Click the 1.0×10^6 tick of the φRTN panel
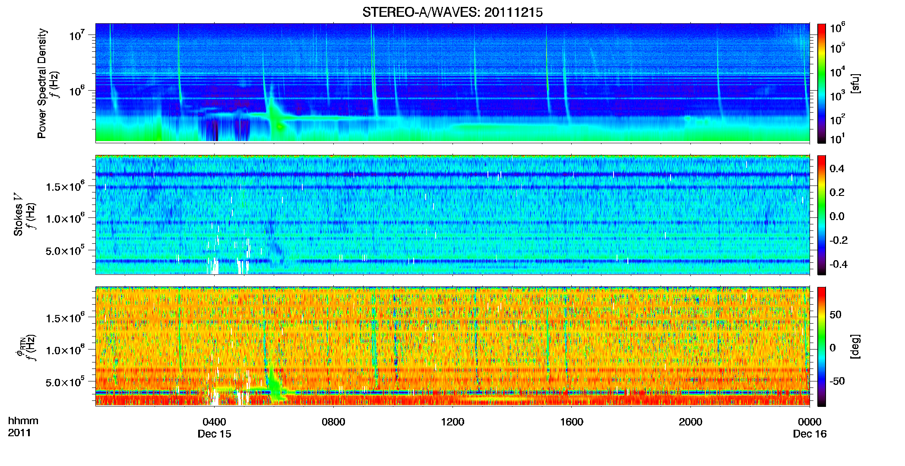The image size is (905, 466). tap(65, 349)
